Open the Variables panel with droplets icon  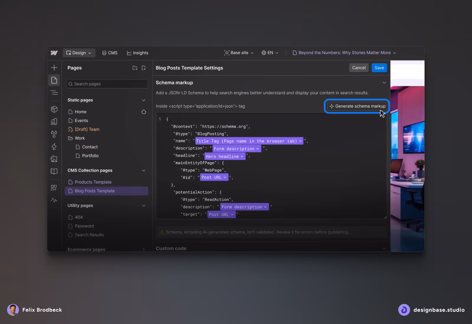(x=54, y=134)
